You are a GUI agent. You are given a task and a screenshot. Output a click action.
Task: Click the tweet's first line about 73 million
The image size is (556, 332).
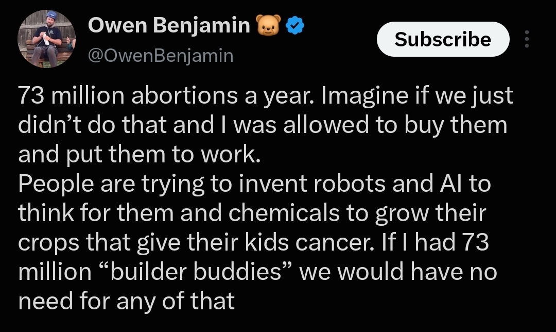pyautogui.click(x=266, y=96)
